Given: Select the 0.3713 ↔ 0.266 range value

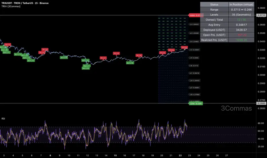Looking at the screenshot, I should click(x=241, y=9).
